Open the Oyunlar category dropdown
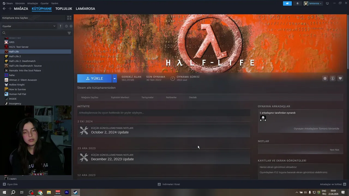The image size is (349, 196). (x=29, y=26)
